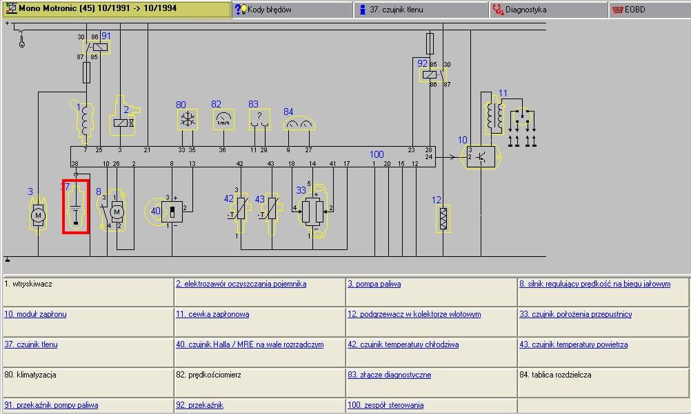Select oxygen sensor symbol 37
691x414 pixels.
coord(76,206)
